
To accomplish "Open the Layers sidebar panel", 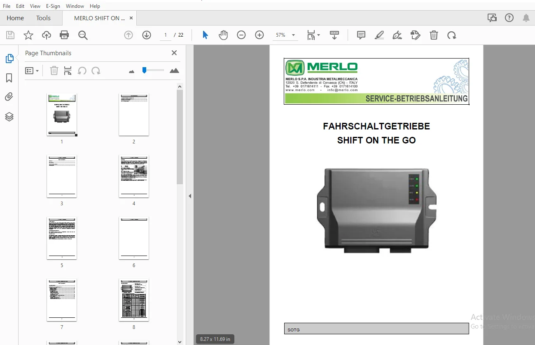I will click(x=9, y=117).
